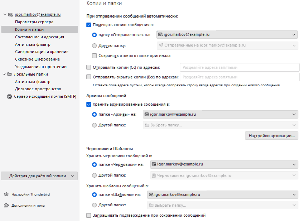Check «Отправлять копии (Cc) по адресам»
Screen dimensions: 305x221
tap(89, 67)
